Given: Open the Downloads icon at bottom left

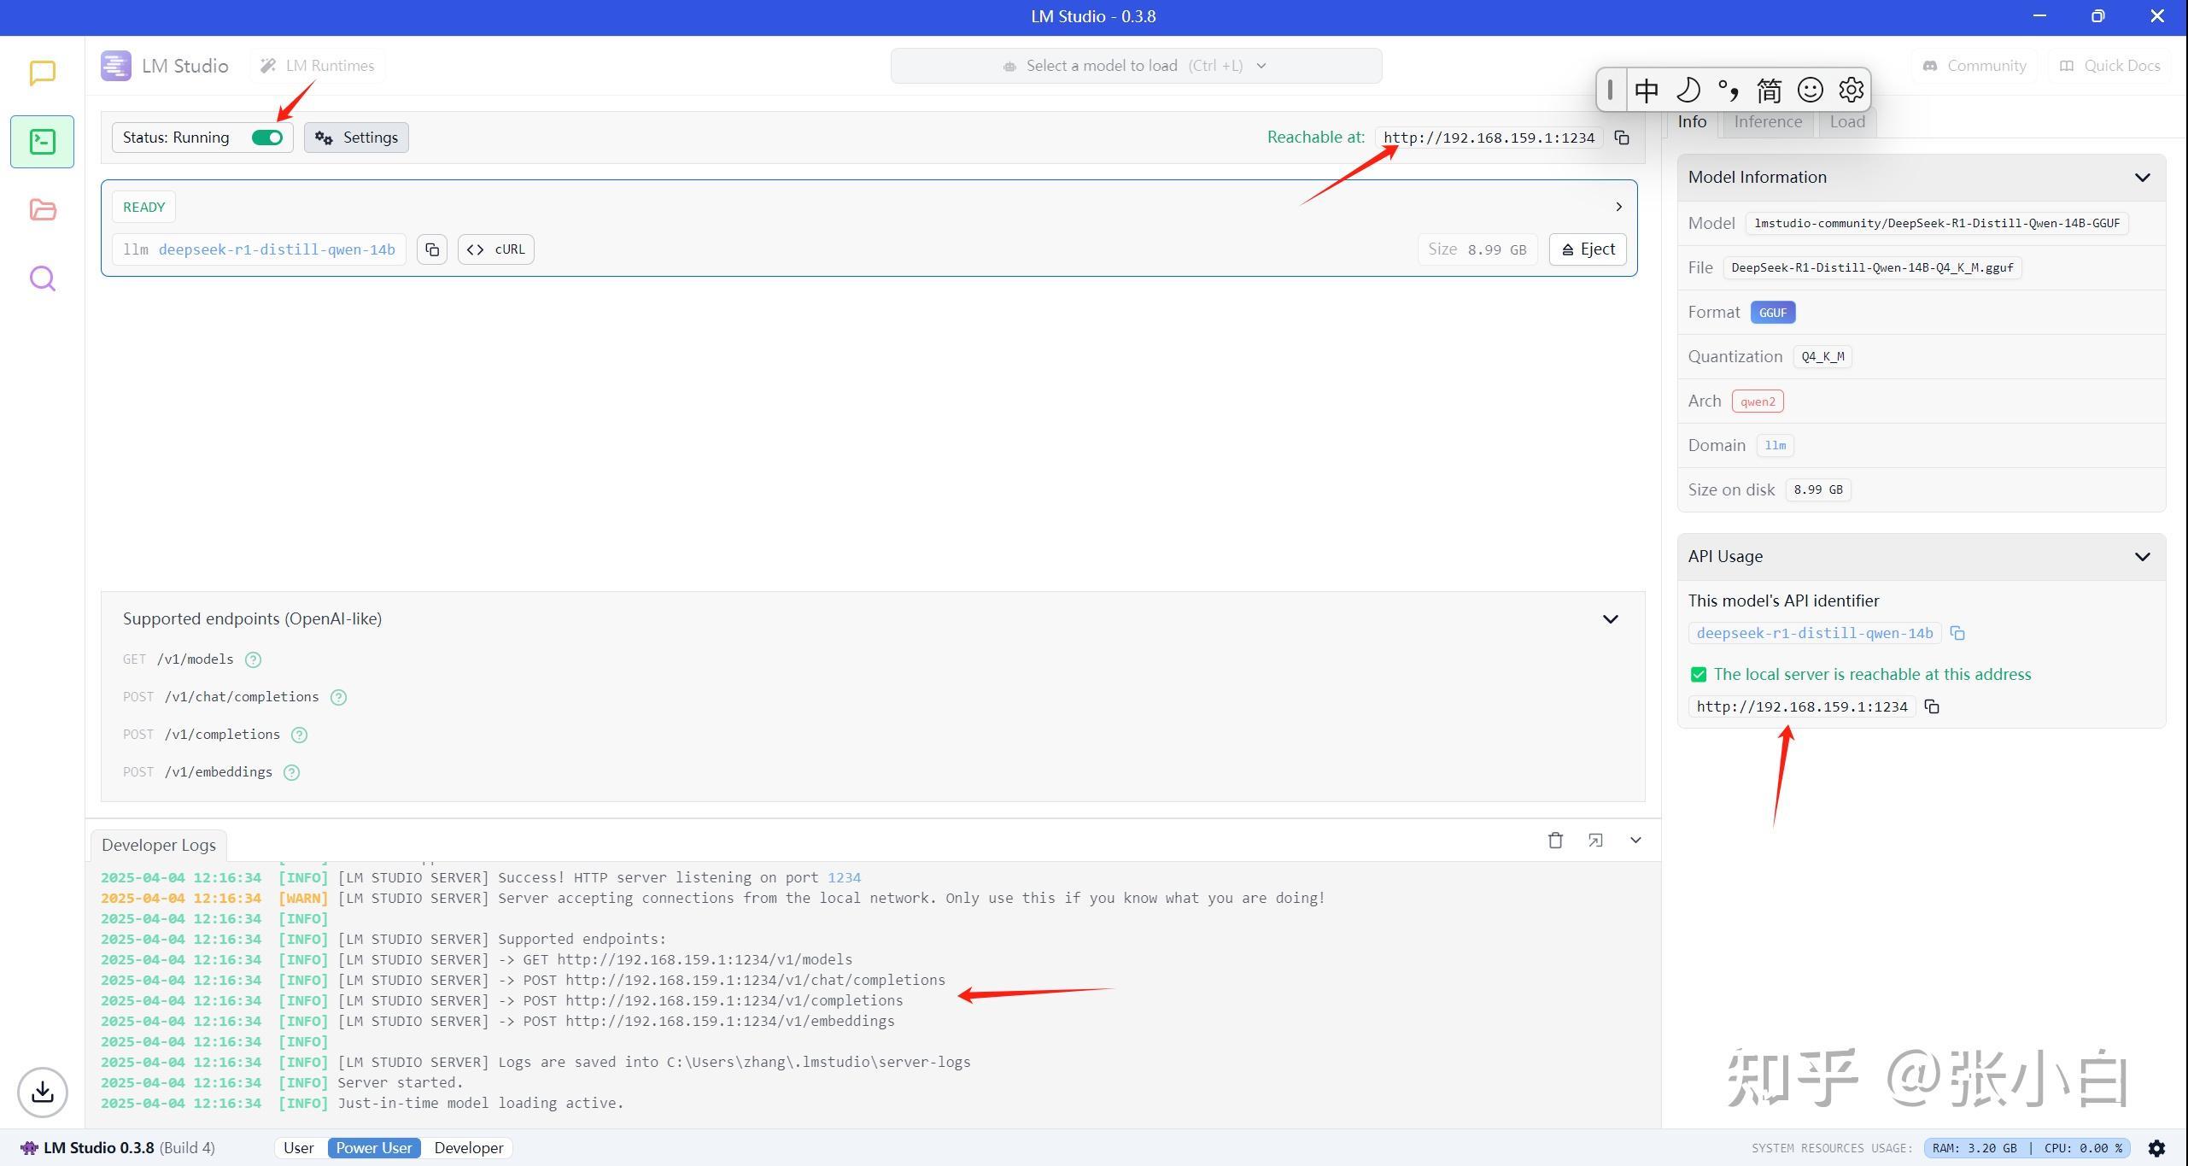Looking at the screenshot, I should point(42,1092).
